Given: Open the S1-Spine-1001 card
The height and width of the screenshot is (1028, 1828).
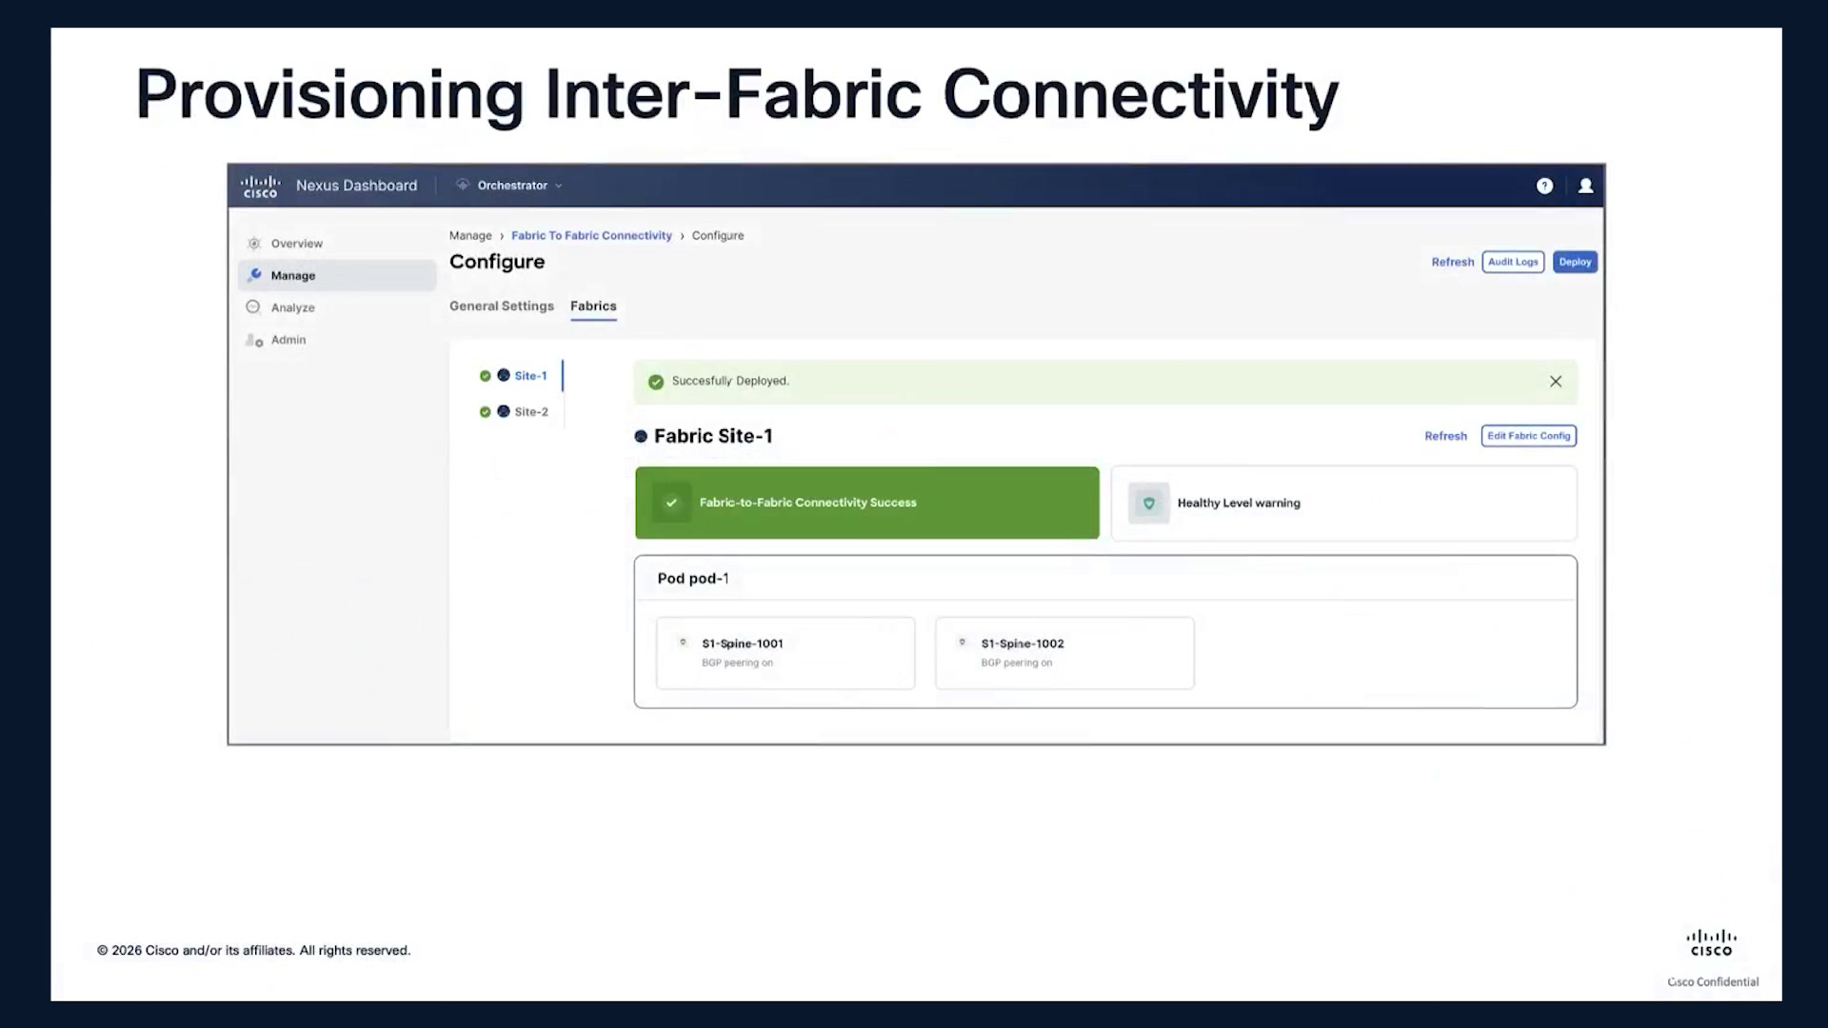Looking at the screenshot, I should click(785, 653).
